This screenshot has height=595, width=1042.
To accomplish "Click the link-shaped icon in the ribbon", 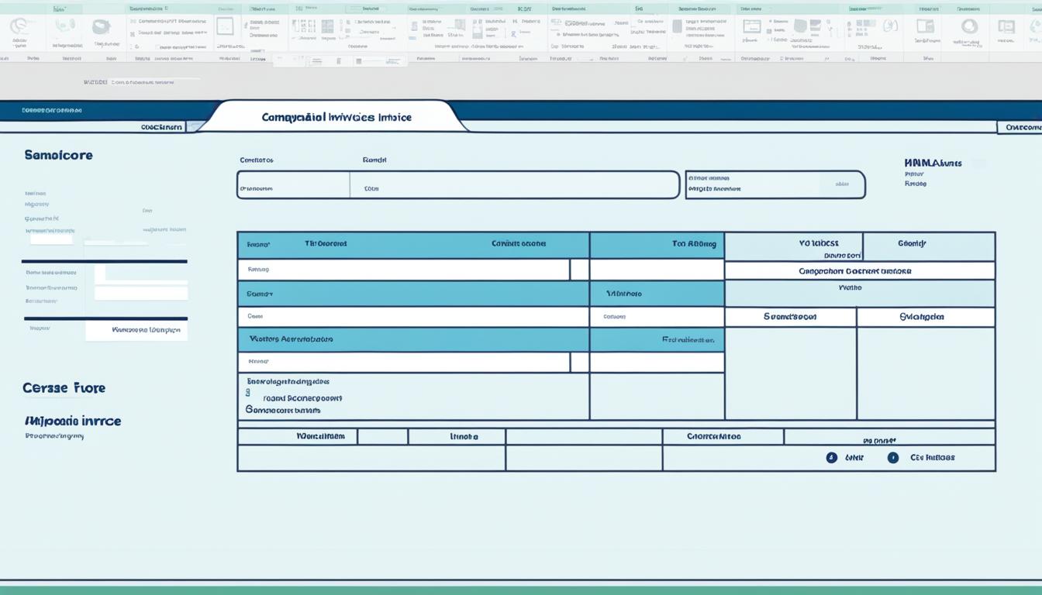I will click(67, 26).
